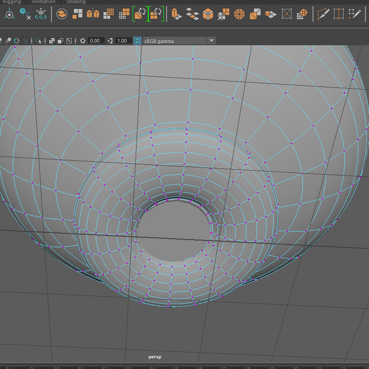This screenshot has height=369, width=369.
Task: Toggle Isolate Select in panel toolbar
Action: pos(39,41)
